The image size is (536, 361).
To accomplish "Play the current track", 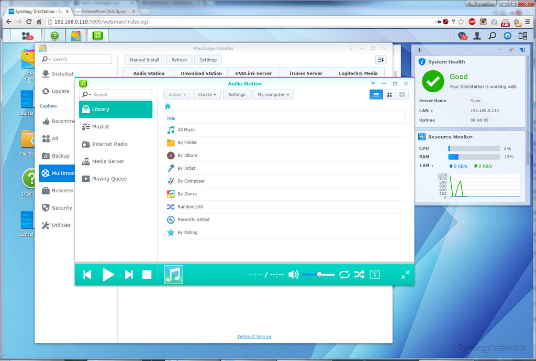I will click(x=108, y=275).
